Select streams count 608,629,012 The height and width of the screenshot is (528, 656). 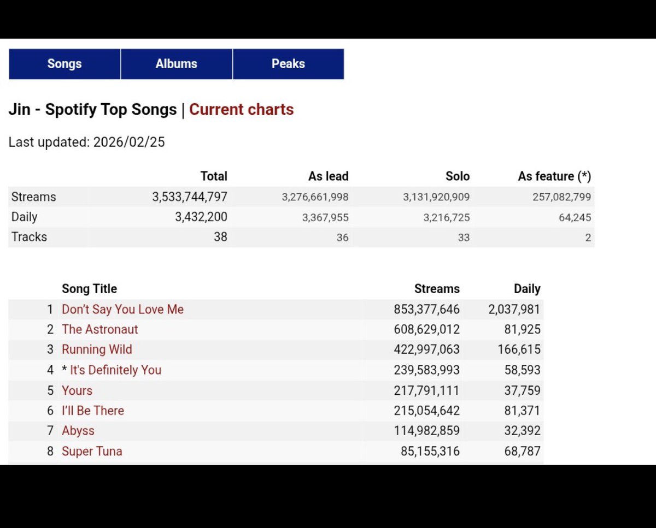(426, 329)
